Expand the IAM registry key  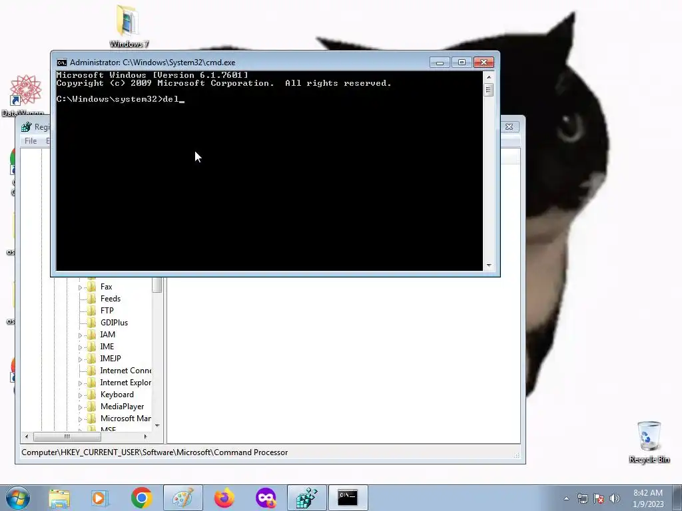[80, 335]
